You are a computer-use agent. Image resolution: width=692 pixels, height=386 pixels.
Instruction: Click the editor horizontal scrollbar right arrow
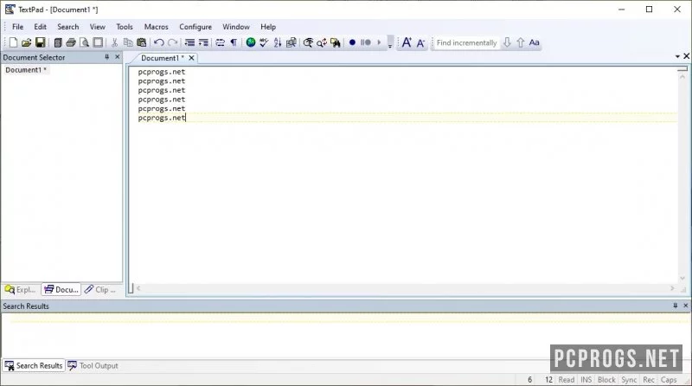pyautogui.click(x=672, y=288)
